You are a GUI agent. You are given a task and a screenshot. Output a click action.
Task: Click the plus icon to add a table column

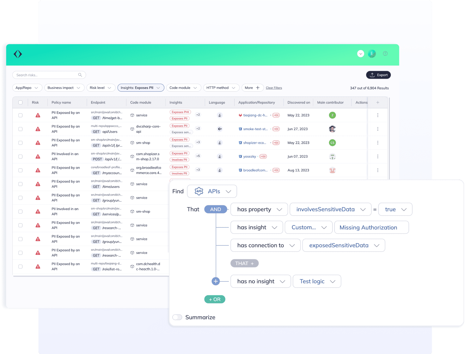pos(377,102)
